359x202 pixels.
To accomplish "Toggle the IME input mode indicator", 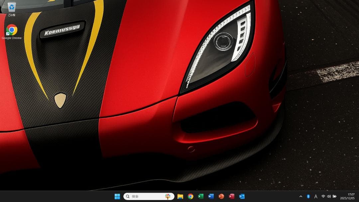I will pos(315,196).
